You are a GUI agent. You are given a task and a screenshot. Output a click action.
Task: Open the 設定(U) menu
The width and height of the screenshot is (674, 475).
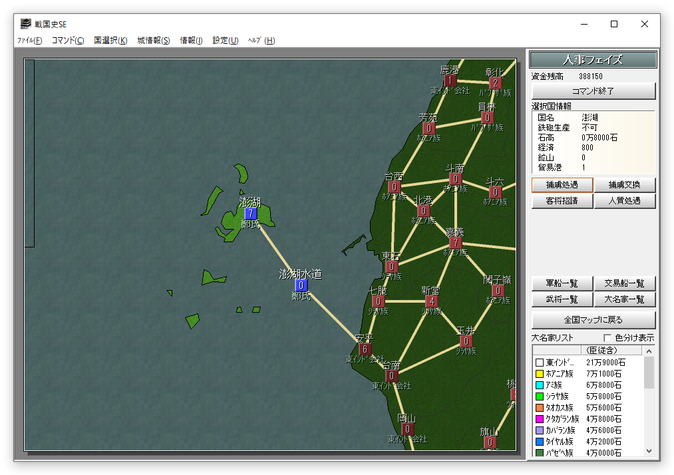226,41
